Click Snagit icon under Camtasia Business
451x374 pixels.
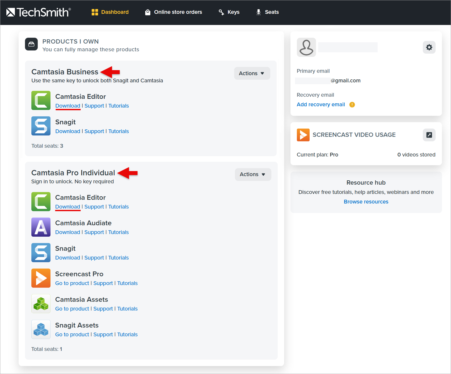click(41, 126)
